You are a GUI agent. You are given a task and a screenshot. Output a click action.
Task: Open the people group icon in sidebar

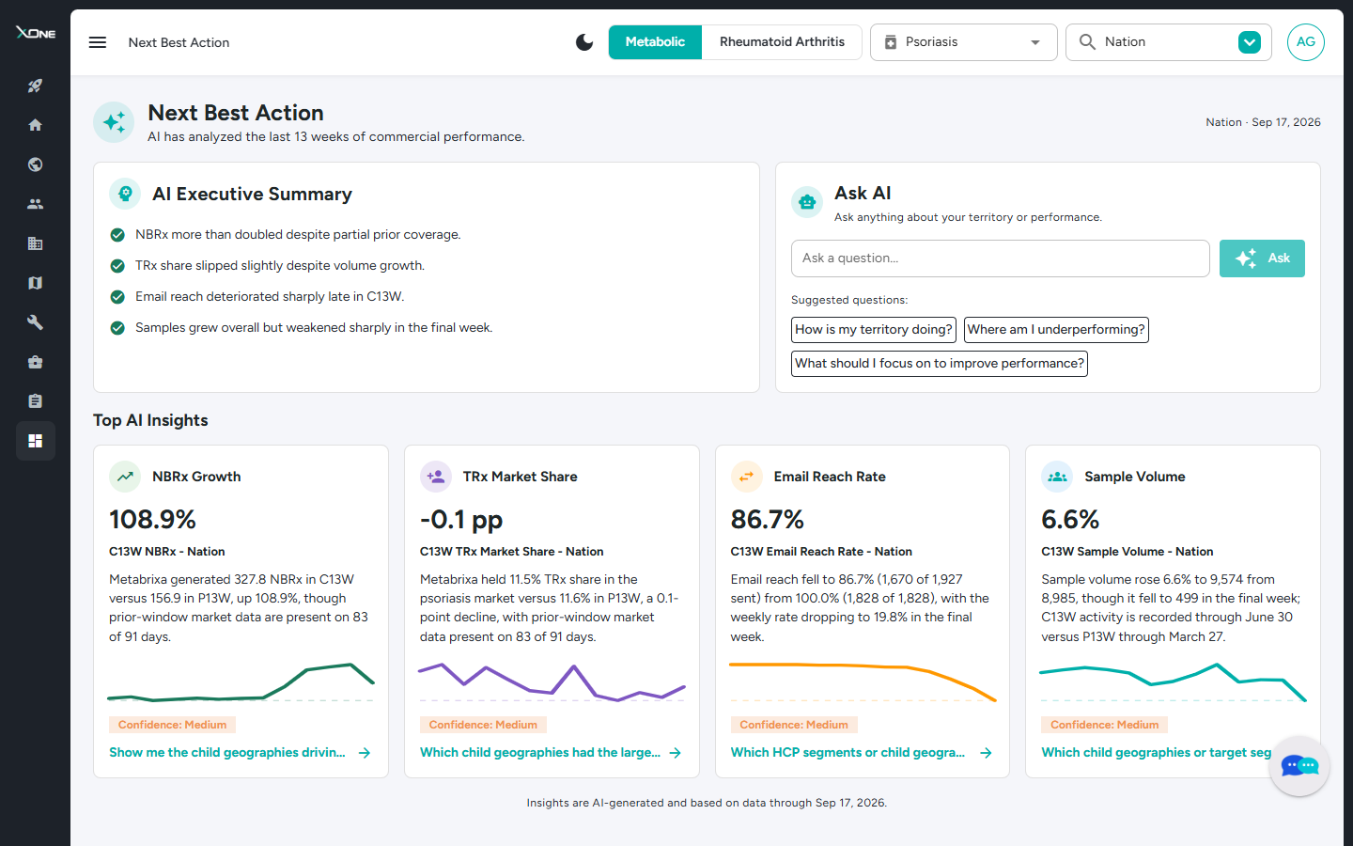[35, 204]
